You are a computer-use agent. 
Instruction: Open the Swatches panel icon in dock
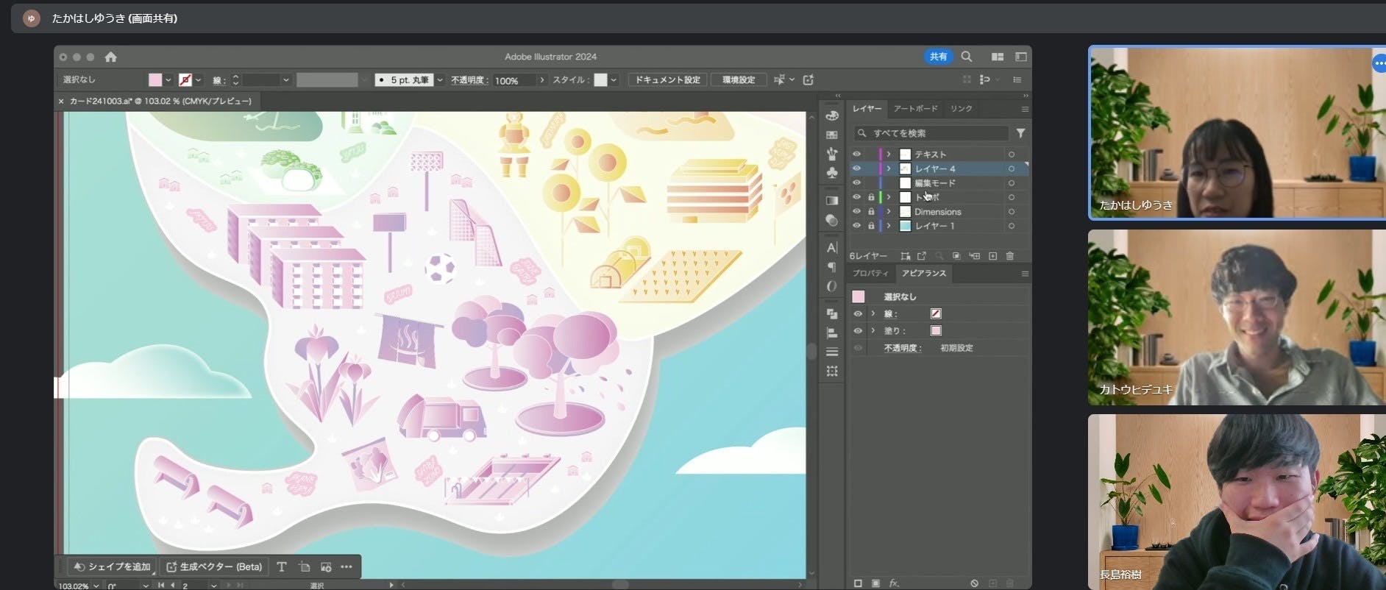832,135
